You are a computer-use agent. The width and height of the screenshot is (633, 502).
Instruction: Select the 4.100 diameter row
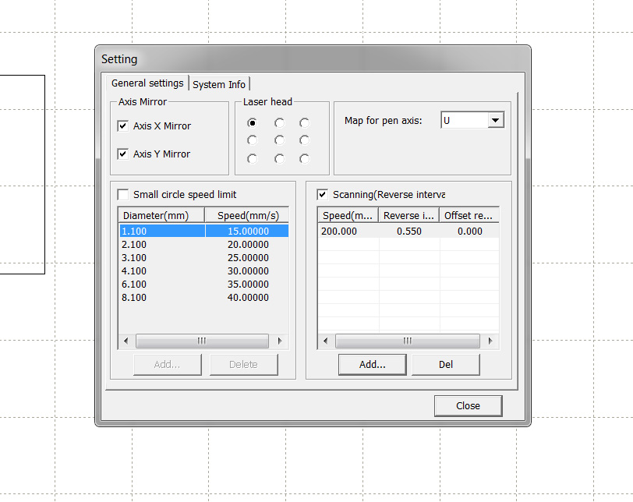click(204, 271)
